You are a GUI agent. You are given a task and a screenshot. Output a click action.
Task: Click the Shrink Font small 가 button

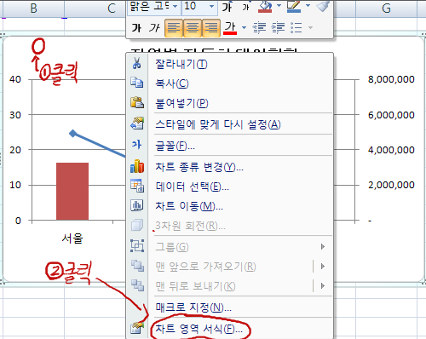pos(246,7)
